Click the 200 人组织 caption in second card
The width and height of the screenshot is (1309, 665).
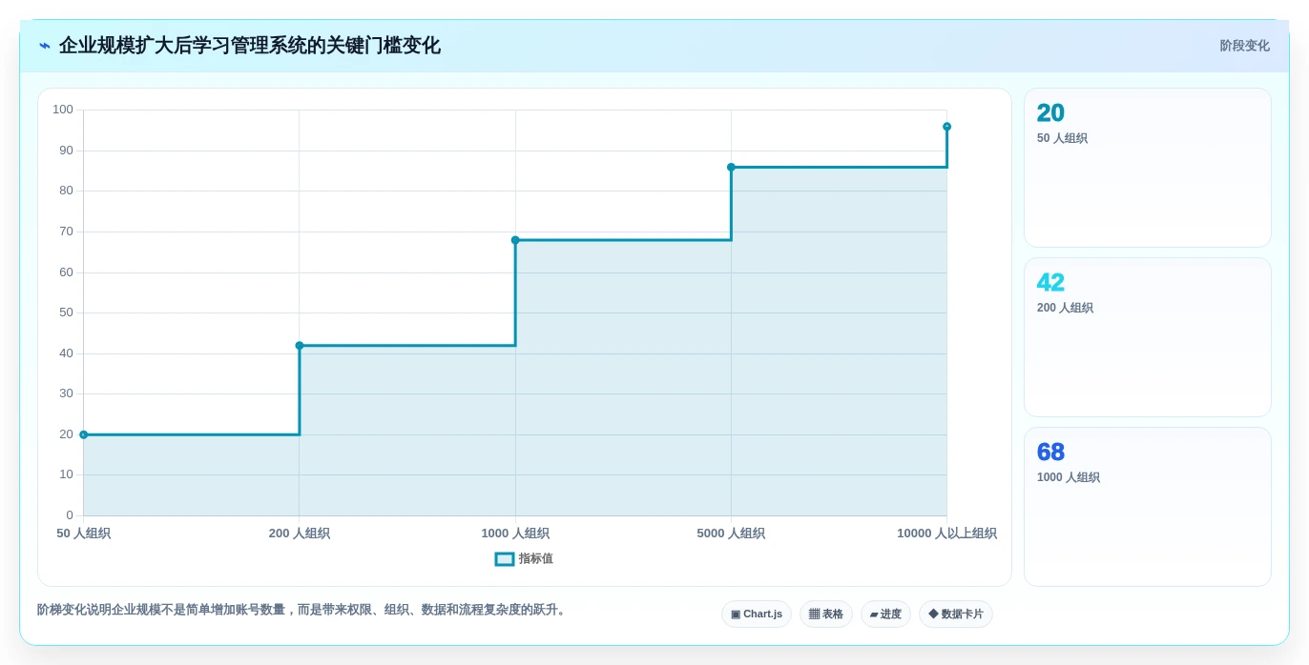[1065, 308]
